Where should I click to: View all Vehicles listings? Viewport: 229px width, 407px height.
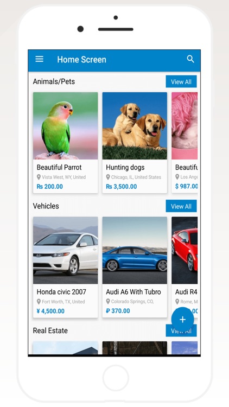click(181, 206)
